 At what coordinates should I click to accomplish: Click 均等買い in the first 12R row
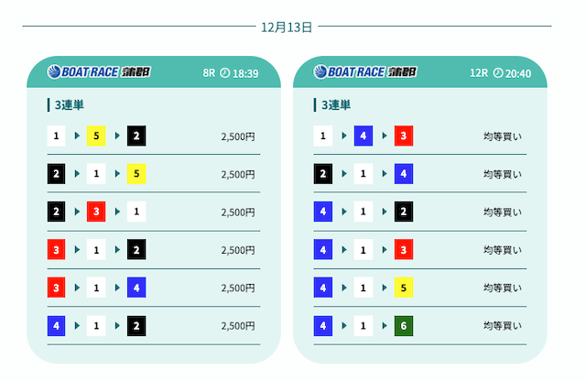point(503,136)
